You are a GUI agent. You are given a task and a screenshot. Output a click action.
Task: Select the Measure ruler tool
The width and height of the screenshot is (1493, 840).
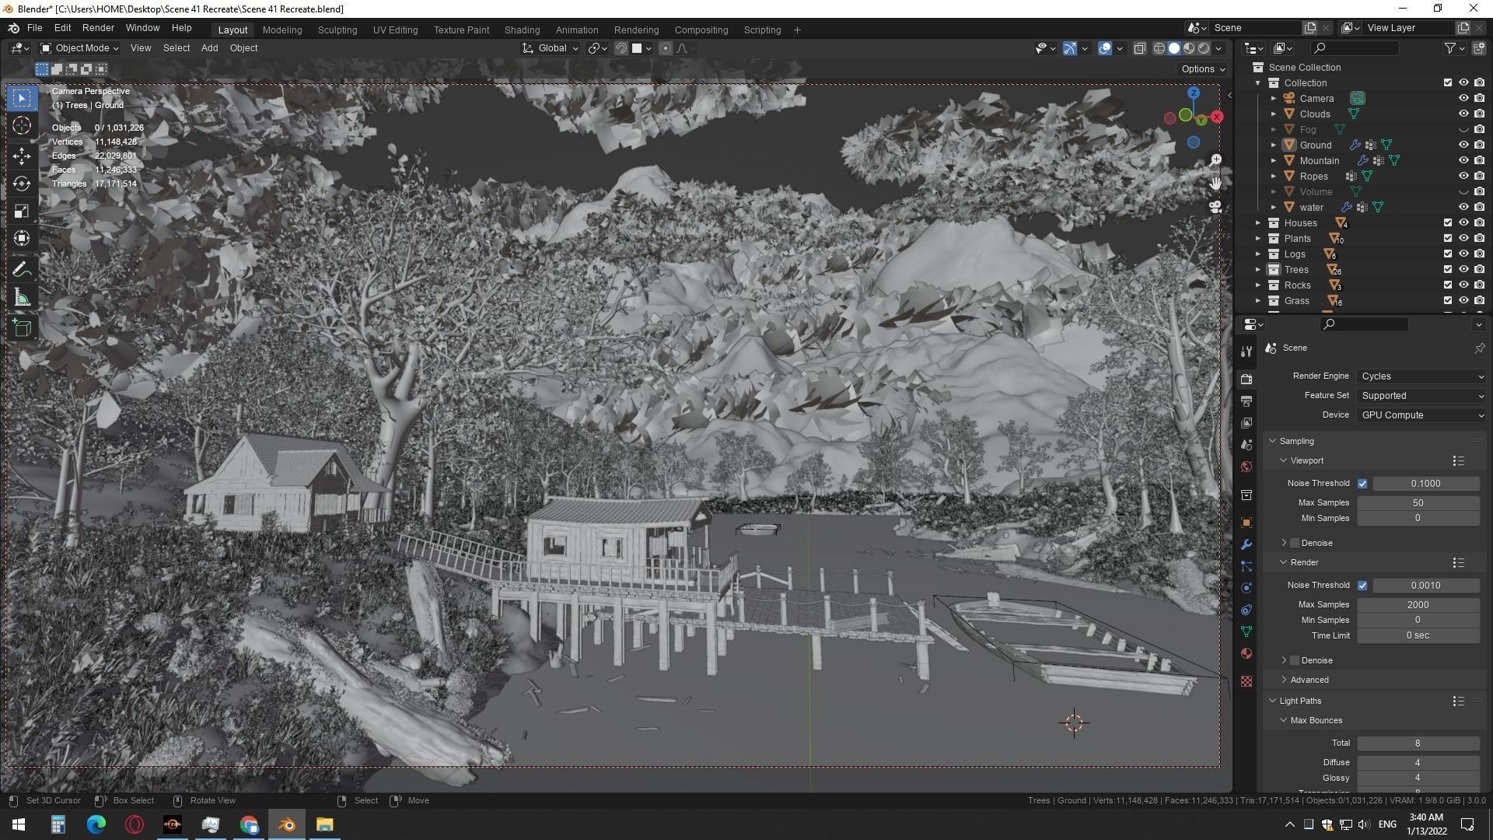click(22, 299)
